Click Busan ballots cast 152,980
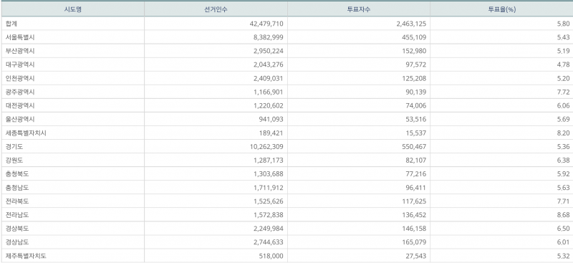573x263 pixels. tap(414, 51)
